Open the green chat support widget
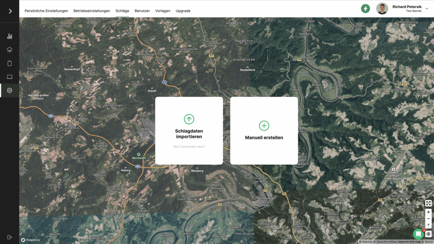434x244 pixels. pos(418,234)
